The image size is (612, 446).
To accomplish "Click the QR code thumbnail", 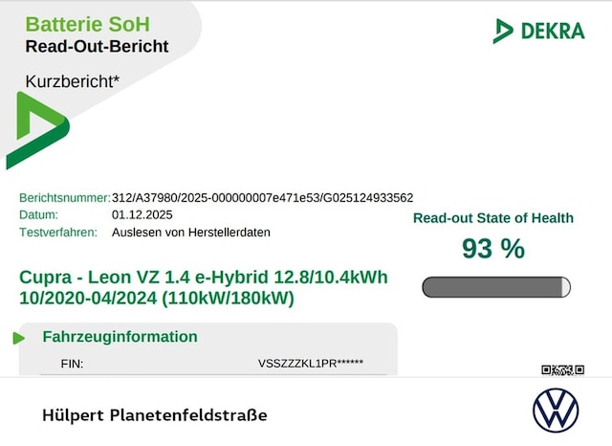I will pyautogui.click(x=562, y=370).
